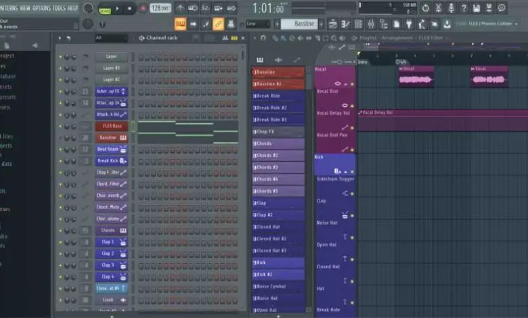Click first Vocal audio clip in playlist
This screenshot has width=528, height=318.
416,76
